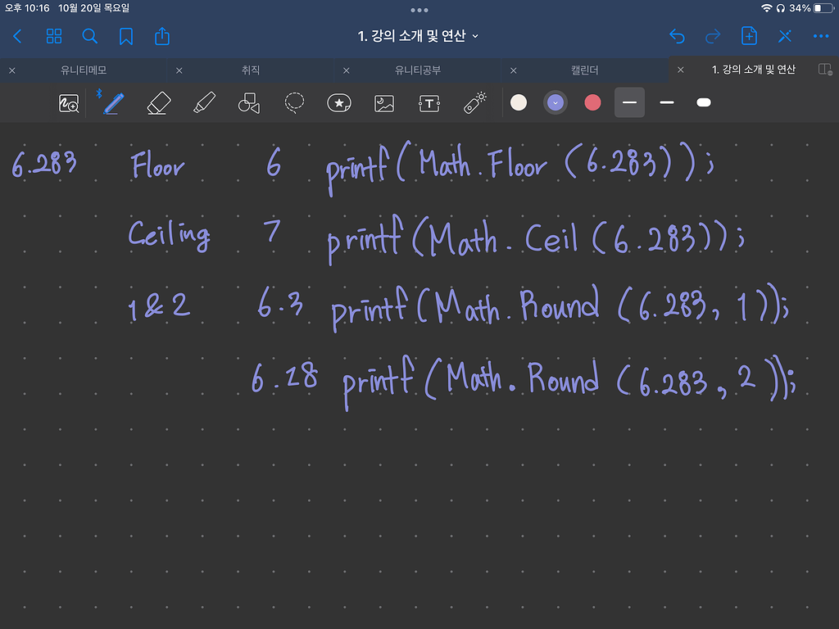Open the Shapes tool

tap(249, 102)
